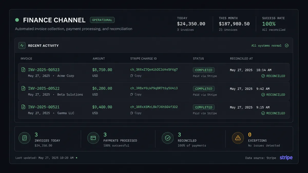The height and width of the screenshot is (173, 308).
Task: Click the $8,750.00 amount
Action: click(x=102, y=70)
